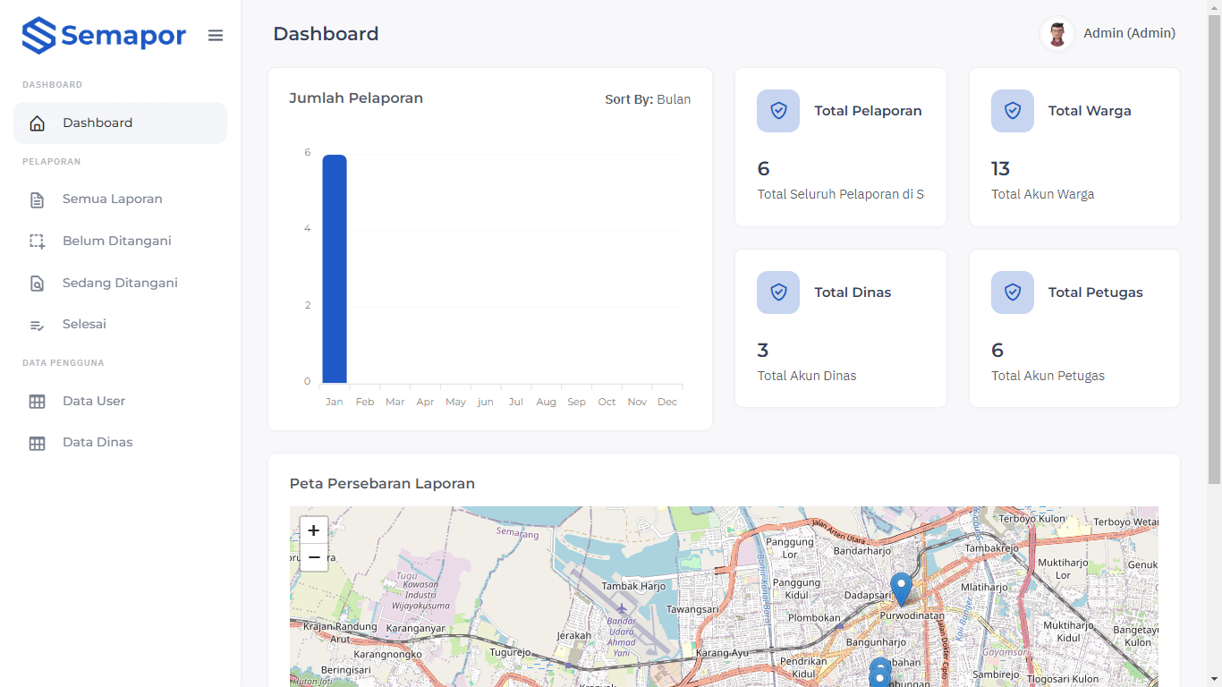The width and height of the screenshot is (1222, 687).
Task: Open the Data User page
Action: 120,401
